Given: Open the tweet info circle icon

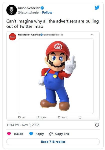Looking at the screenshot, I should tap(97, 125).
